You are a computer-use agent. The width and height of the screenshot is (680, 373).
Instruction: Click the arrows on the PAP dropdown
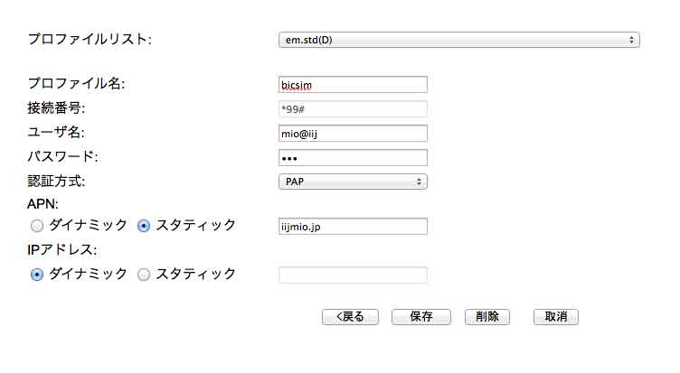pos(419,182)
